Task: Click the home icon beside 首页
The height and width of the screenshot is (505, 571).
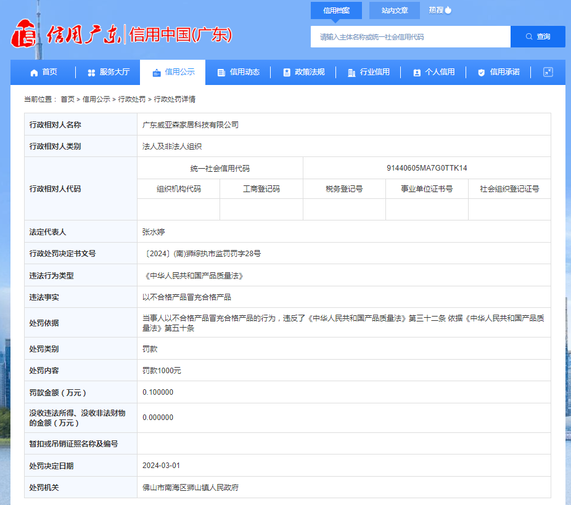Action: 34,73
